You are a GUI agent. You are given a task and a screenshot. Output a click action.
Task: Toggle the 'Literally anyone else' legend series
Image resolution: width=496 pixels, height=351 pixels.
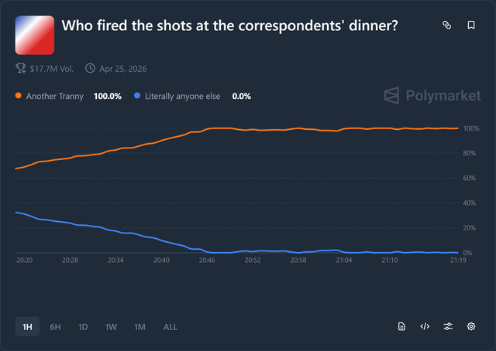click(x=183, y=97)
